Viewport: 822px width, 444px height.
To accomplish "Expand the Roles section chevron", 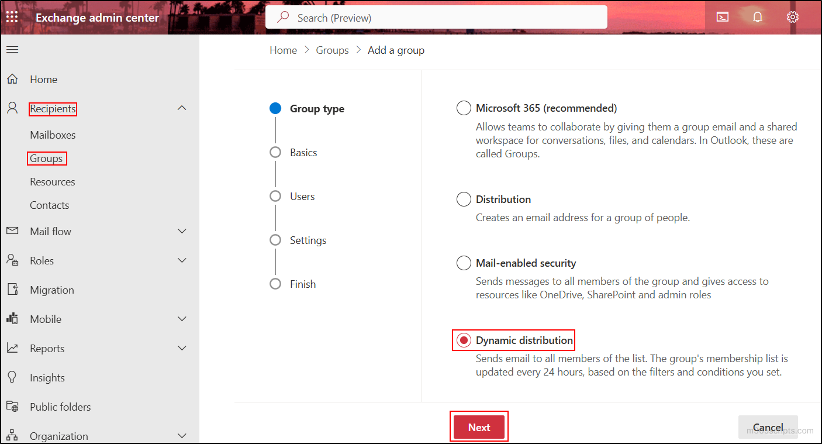I will click(x=182, y=260).
